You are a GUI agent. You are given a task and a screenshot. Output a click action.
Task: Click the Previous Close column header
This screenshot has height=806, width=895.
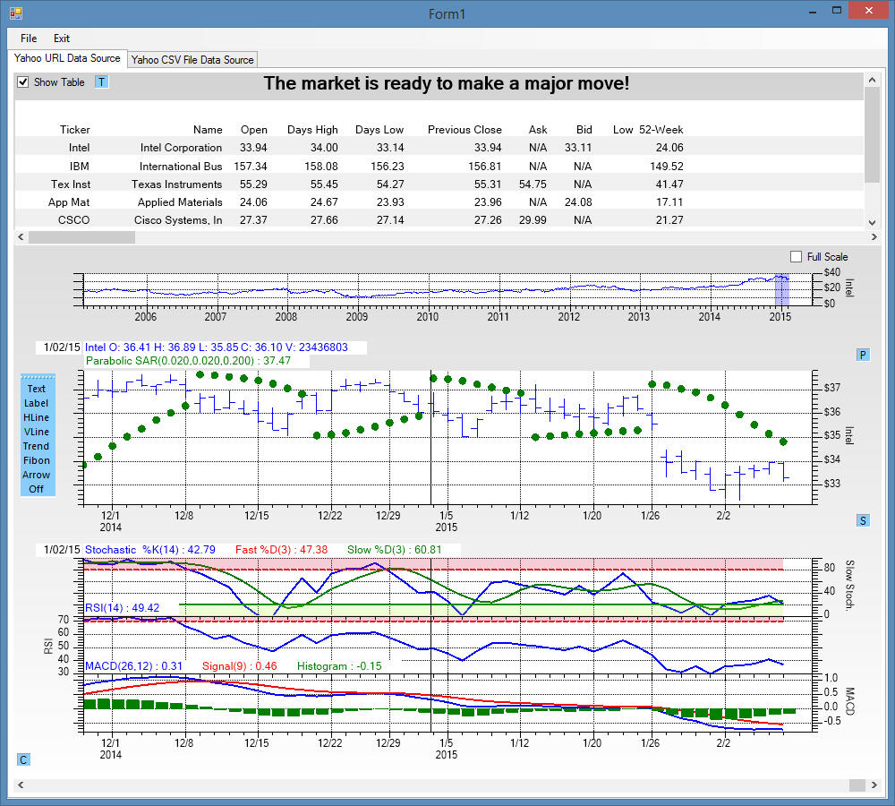[x=465, y=130]
